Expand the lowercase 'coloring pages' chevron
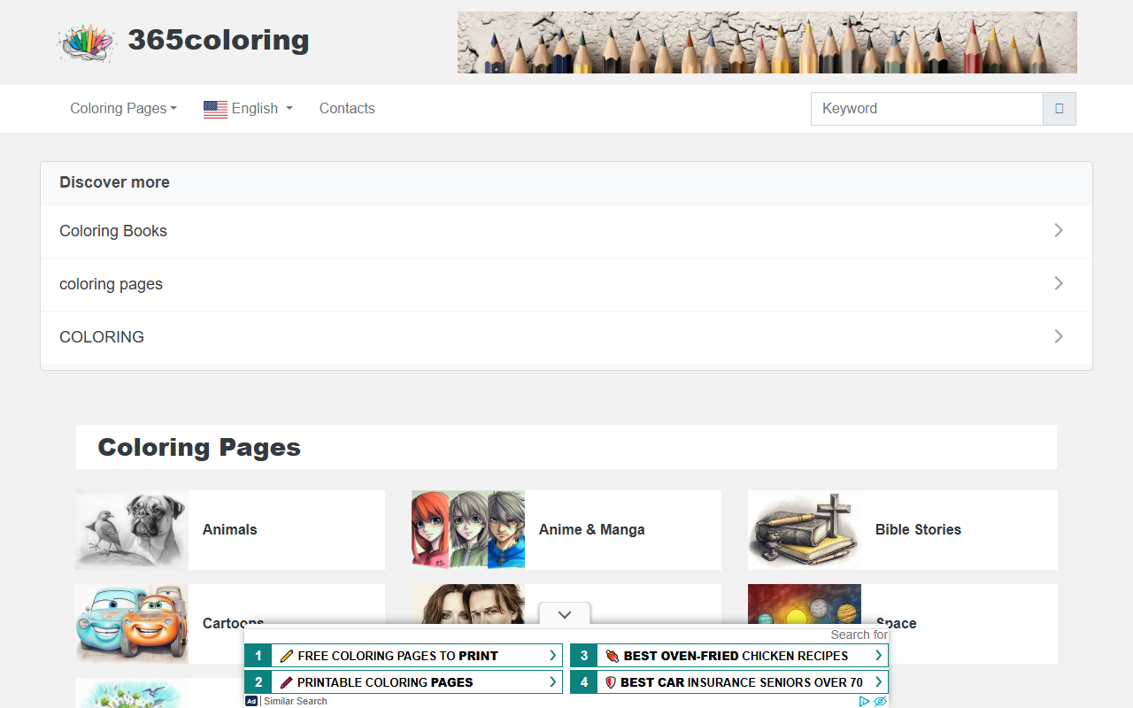The width and height of the screenshot is (1133, 708). point(1059,283)
